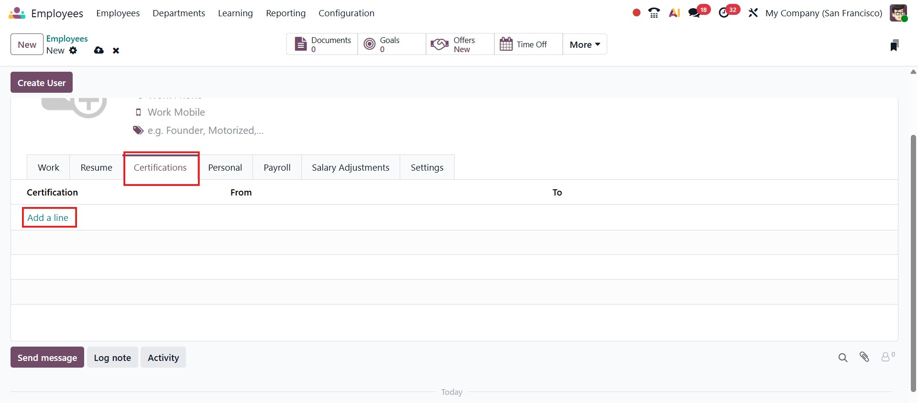Open the Documents smart button
The height and width of the screenshot is (403, 918).
point(322,44)
